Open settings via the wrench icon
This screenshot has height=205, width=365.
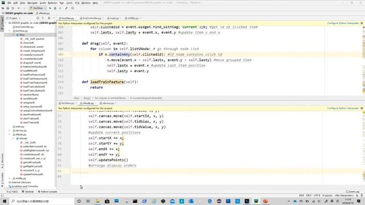coord(66,8)
